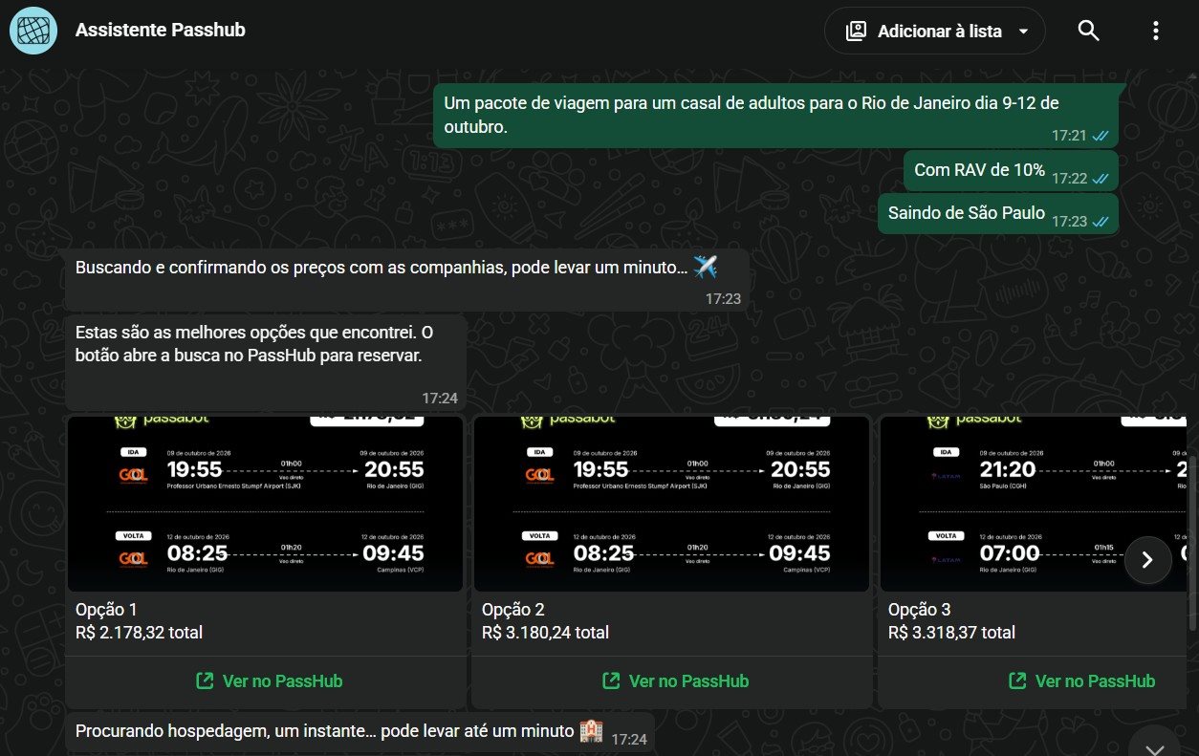Click the Assistente Passhub chat title

(x=161, y=30)
